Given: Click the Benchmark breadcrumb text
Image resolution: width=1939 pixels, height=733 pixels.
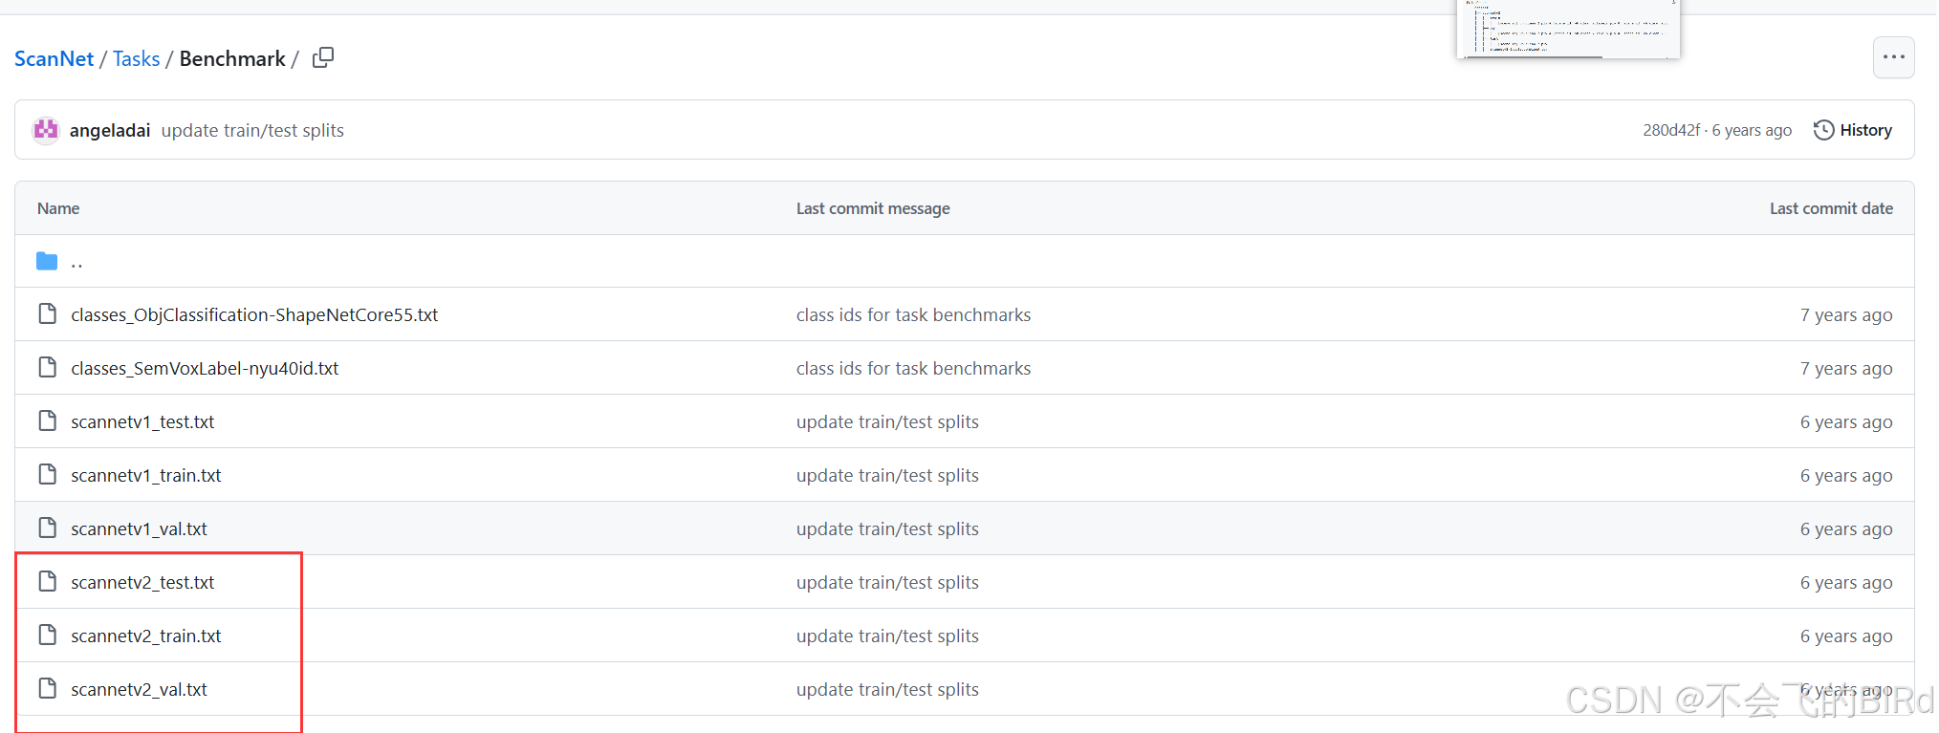Looking at the screenshot, I should (232, 58).
